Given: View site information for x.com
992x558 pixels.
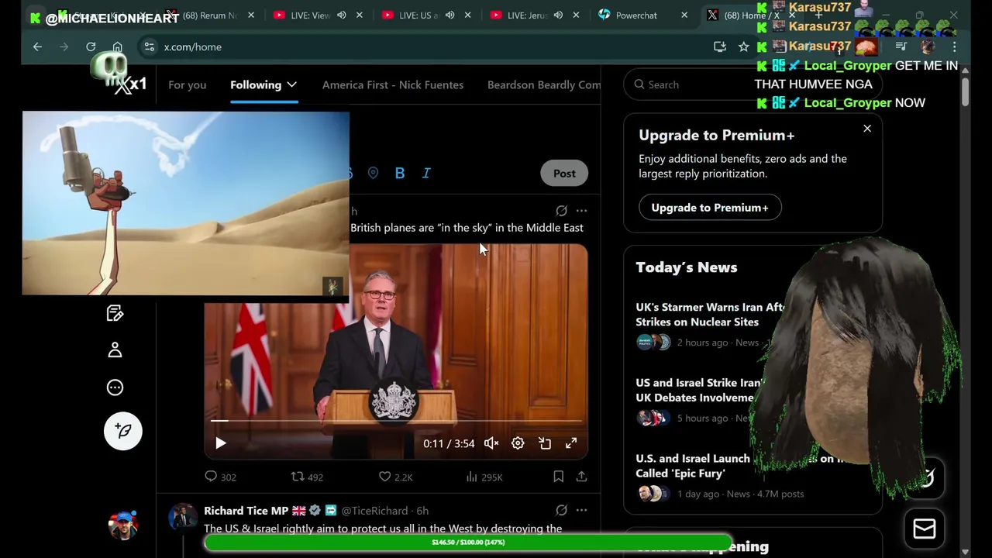Looking at the screenshot, I should click(x=149, y=47).
